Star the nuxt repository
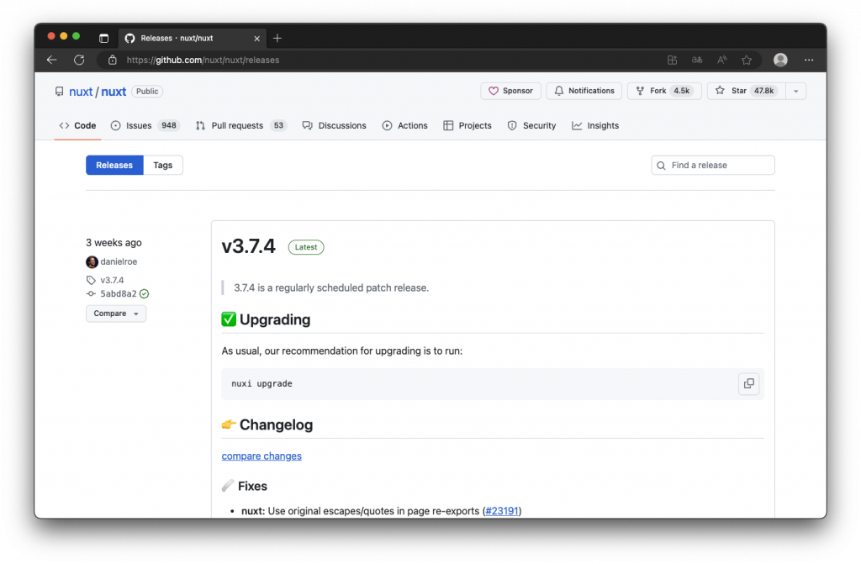This screenshot has width=861, height=564. point(747,91)
